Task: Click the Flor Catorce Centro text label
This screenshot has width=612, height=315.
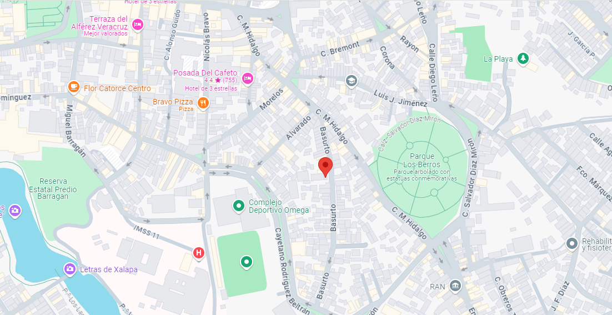Action: click(118, 88)
